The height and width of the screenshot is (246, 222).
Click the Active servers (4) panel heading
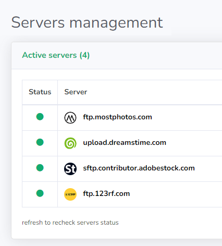coord(56,55)
